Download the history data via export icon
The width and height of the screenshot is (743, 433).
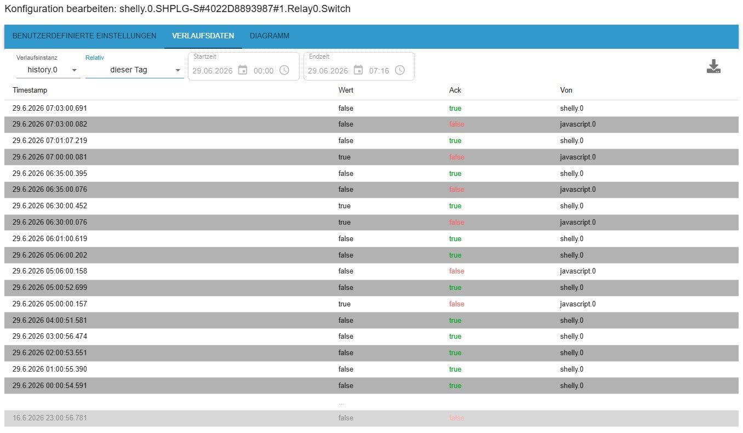click(713, 67)
